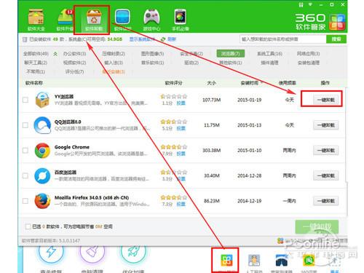Tick the checkbox for 百度浏览器

(x=25, y=175)
